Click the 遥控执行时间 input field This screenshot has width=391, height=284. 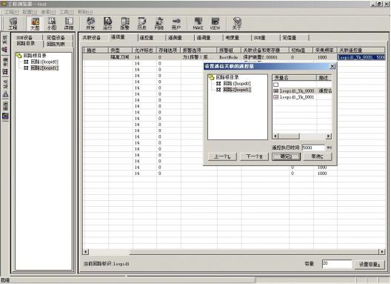click(x=313, y=148)
